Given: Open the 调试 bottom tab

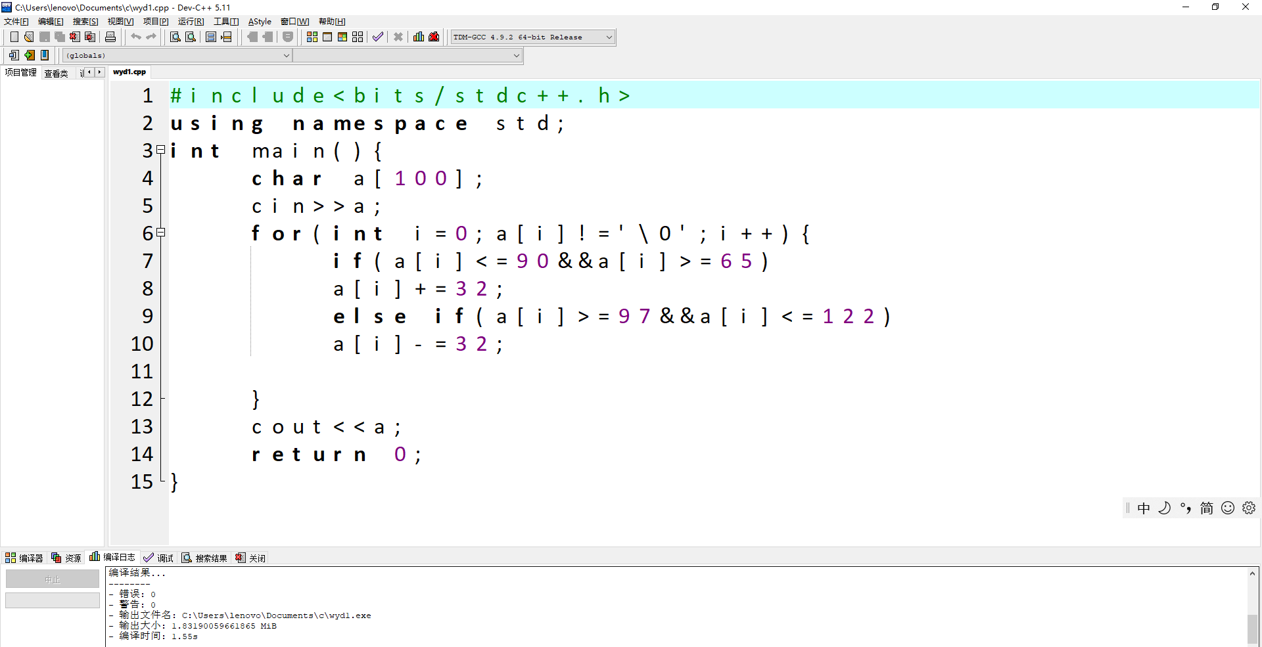Looking at the screenshot, I should 158,558.
